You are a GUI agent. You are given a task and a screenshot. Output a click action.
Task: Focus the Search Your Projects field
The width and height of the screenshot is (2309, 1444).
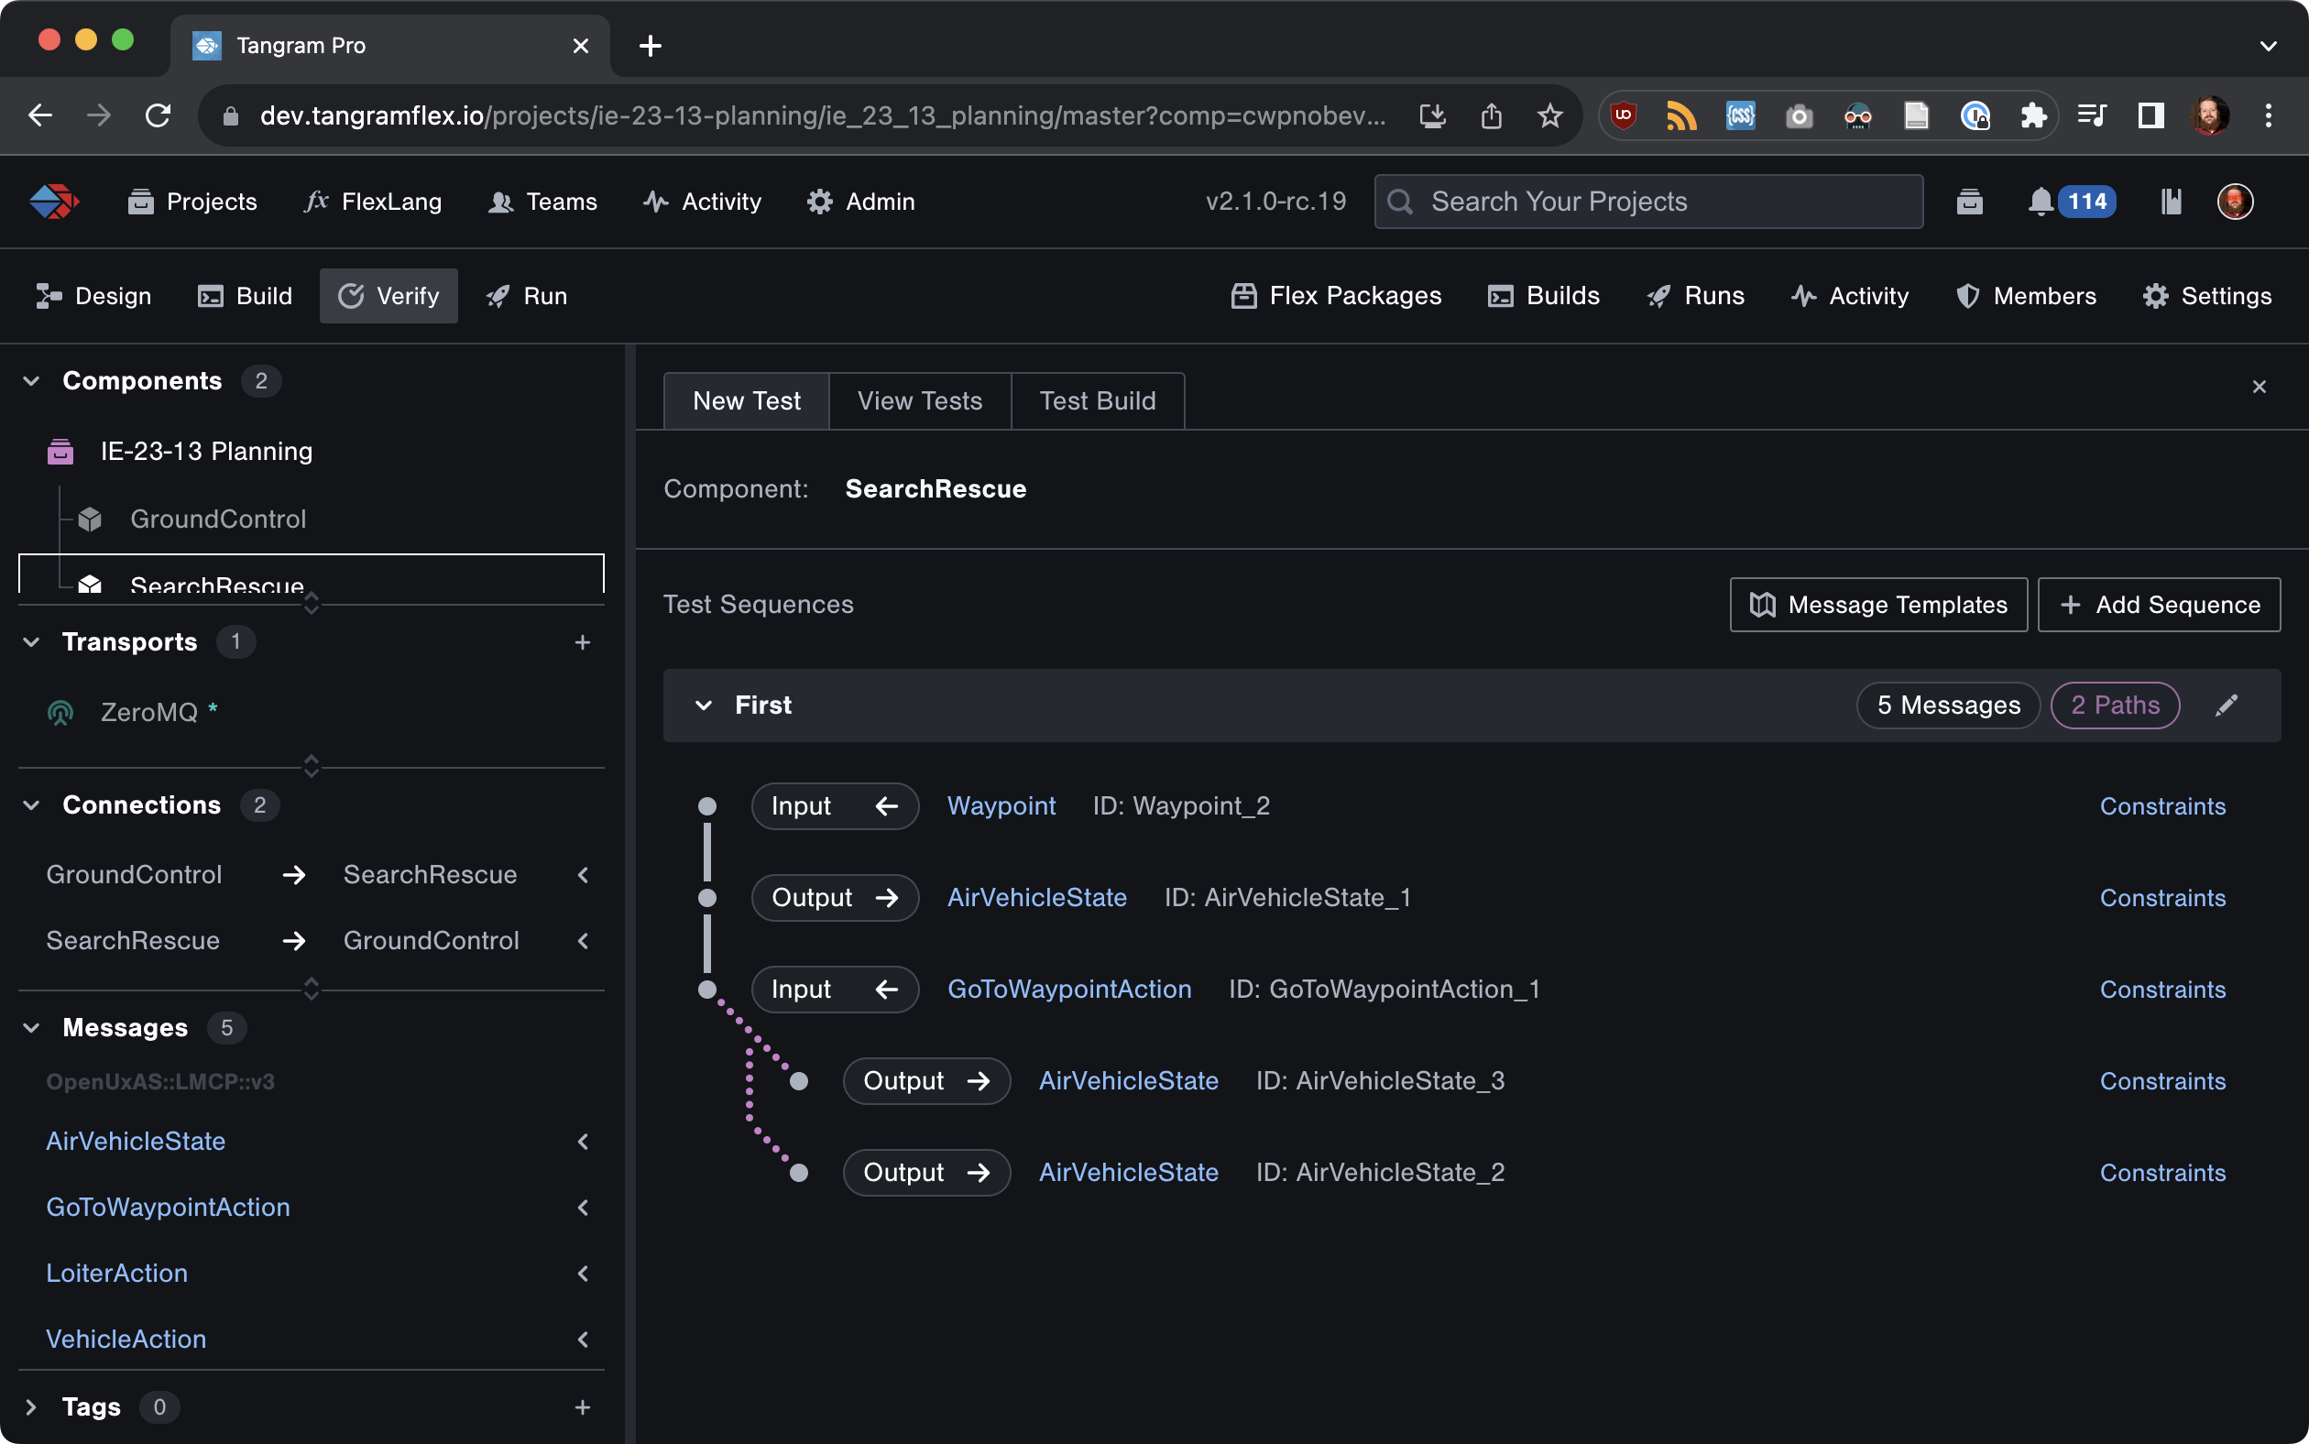pyautogui.click(x=1648, y=202)
